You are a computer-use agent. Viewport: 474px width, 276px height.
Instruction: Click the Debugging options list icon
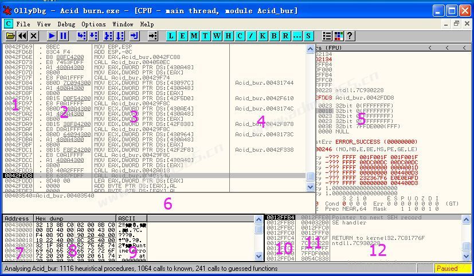pos(327,36)
